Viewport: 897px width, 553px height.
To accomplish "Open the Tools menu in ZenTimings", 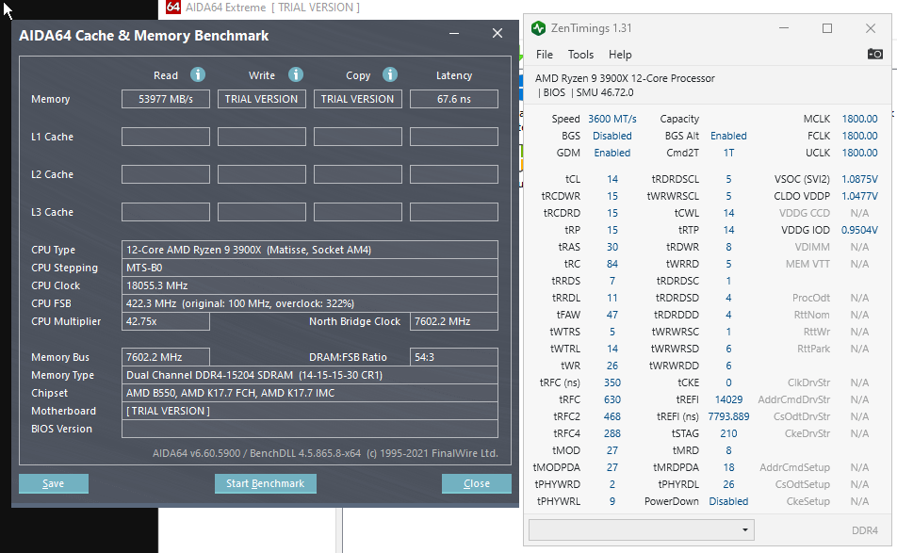I will (580, 55).
